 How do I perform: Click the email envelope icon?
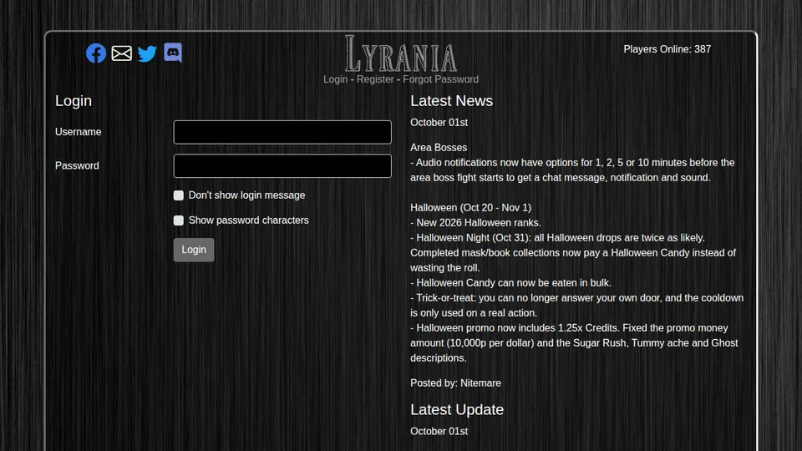click(x=122, y=53)
